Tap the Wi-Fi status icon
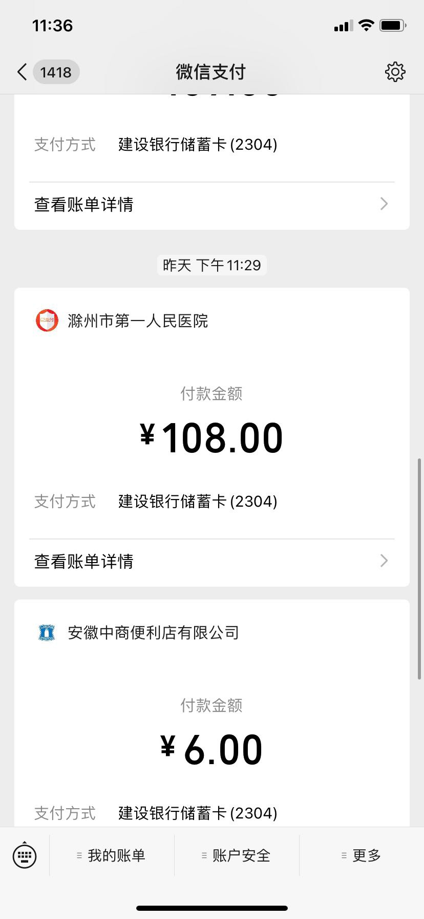 366,25
